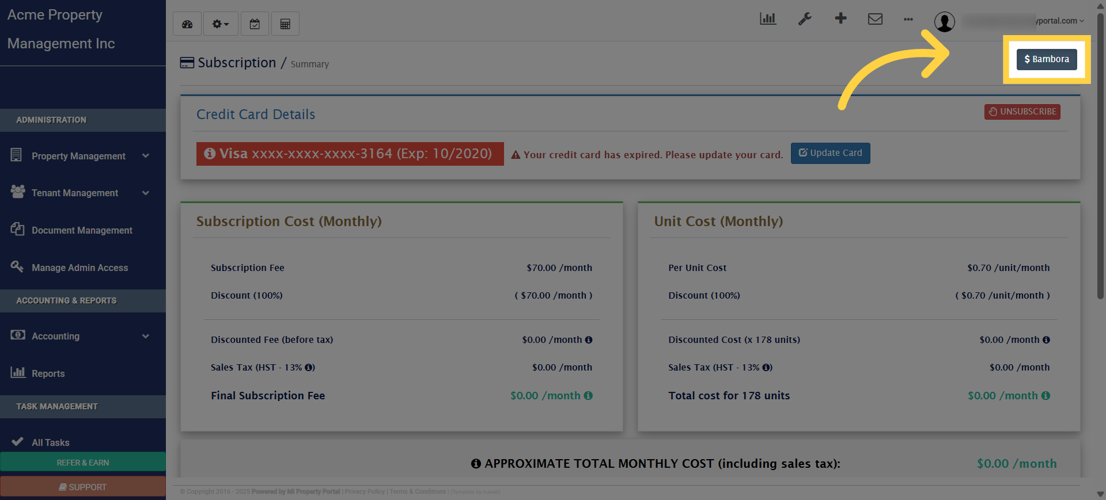Open the MI Property Portal footer link
This screenshot has width=1106, height=500.
(x=313, y=492)
